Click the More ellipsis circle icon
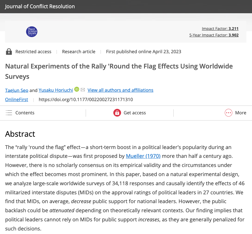The width and height of the screenshot is (252, 234). tap(228, 113)
